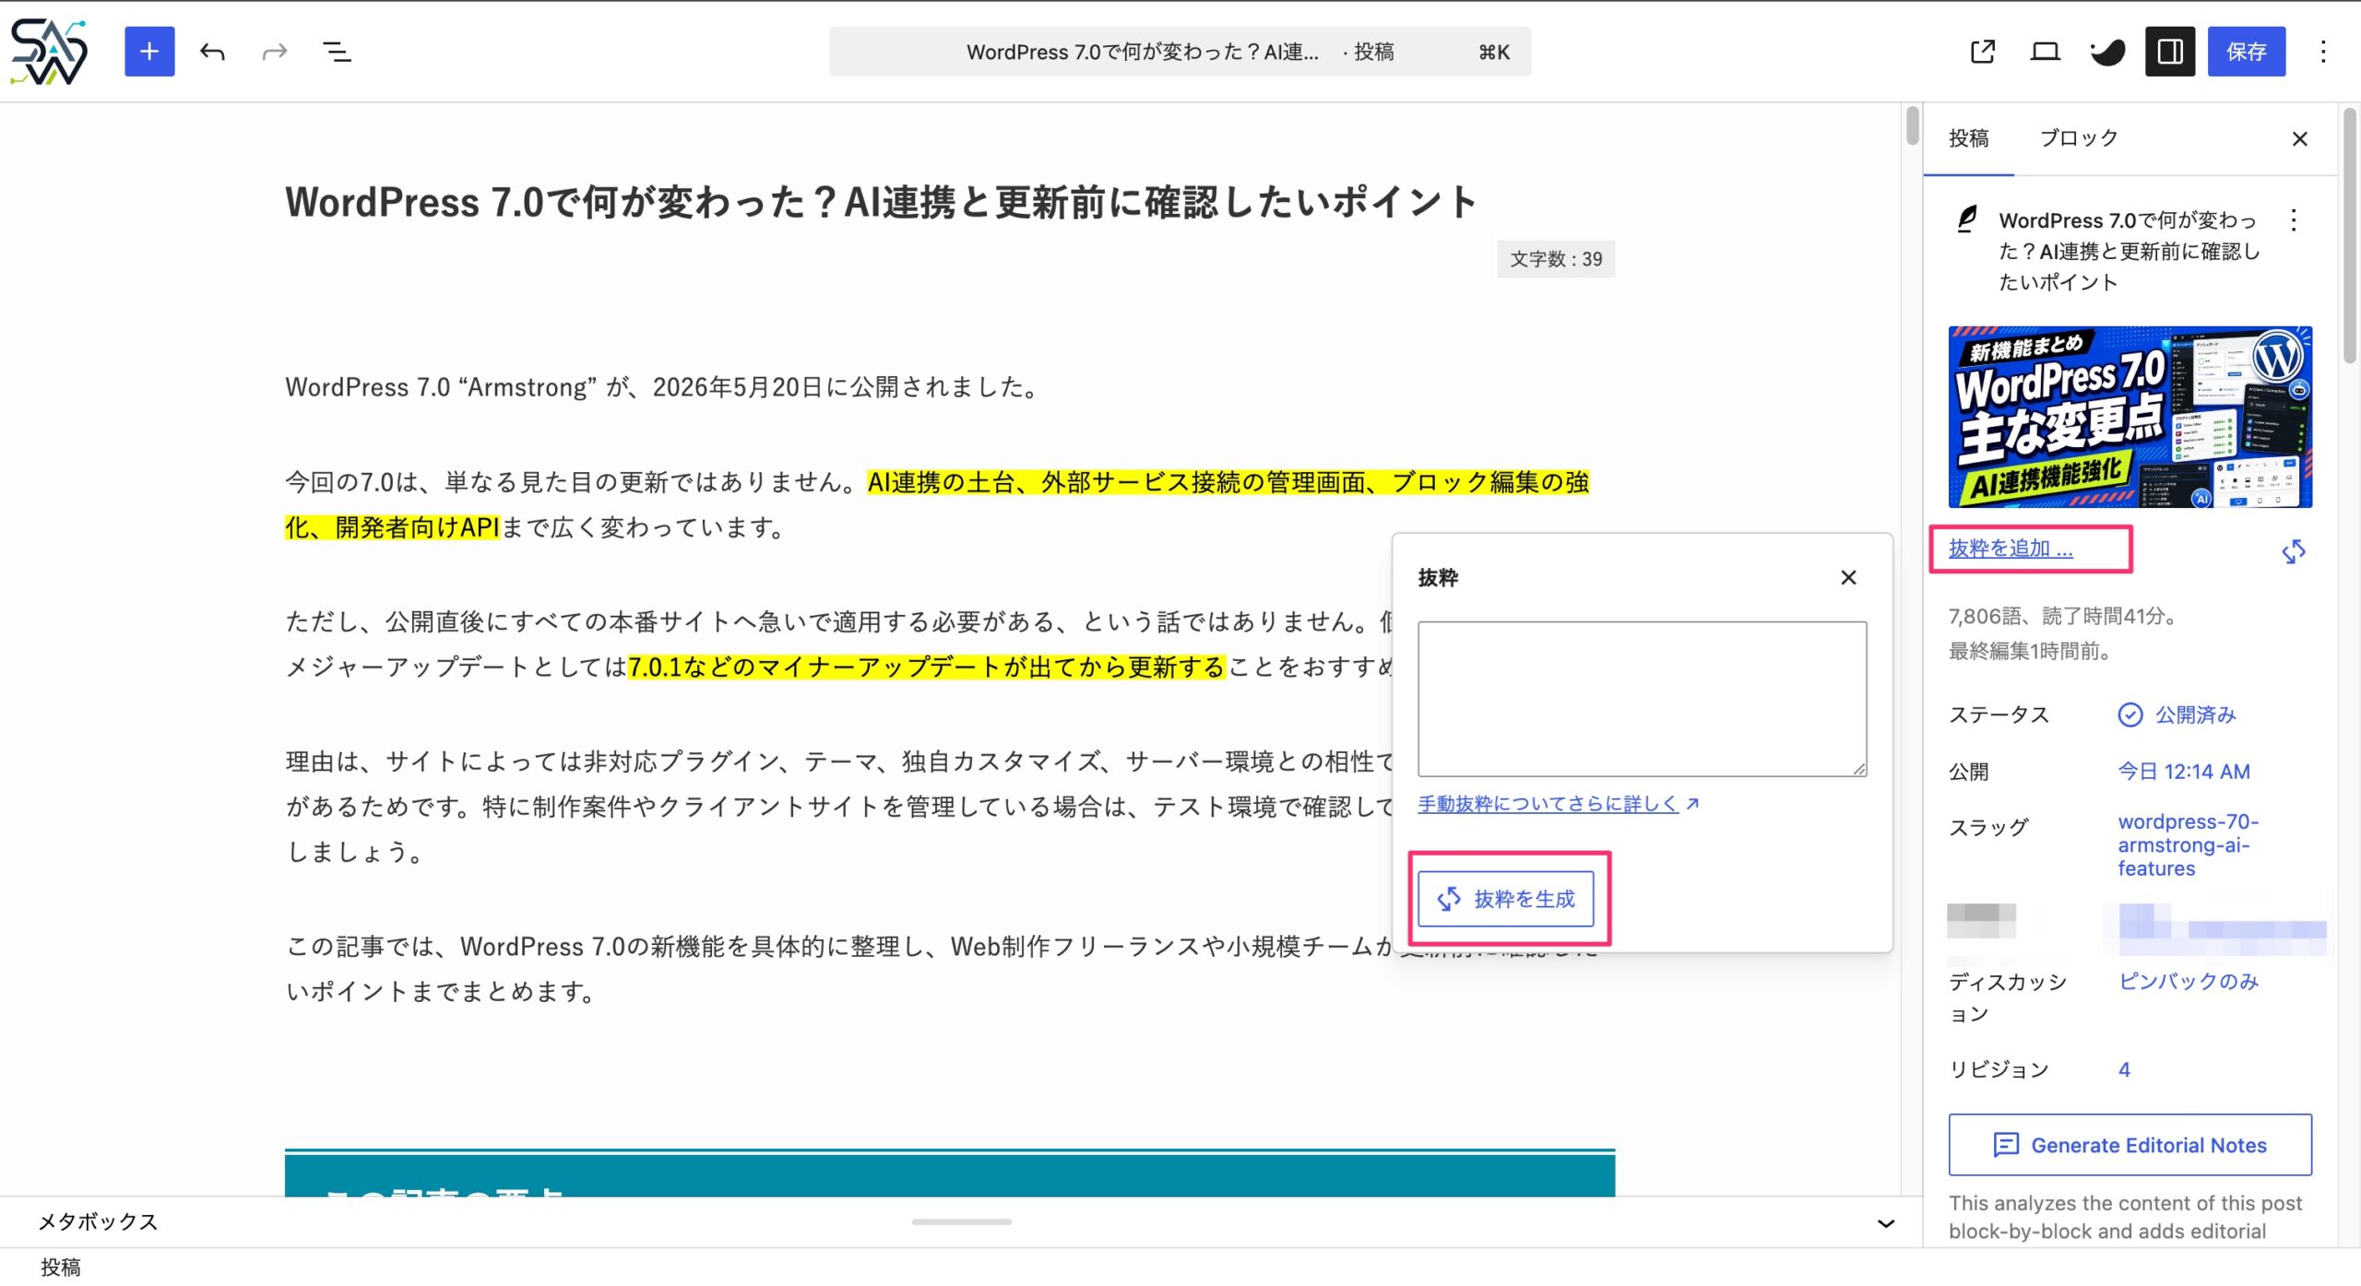Open the 公開済み status dropdown
This screenshot has width=2361, height=1286.
(x=2177, y=715)
